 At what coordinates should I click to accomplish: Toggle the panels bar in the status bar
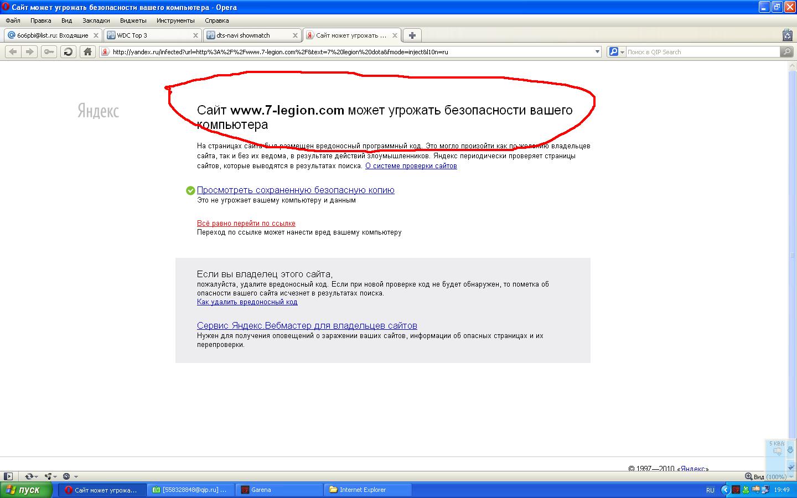(8, 476)
